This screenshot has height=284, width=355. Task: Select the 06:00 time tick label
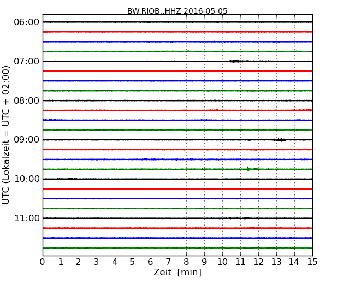(27, 22)
